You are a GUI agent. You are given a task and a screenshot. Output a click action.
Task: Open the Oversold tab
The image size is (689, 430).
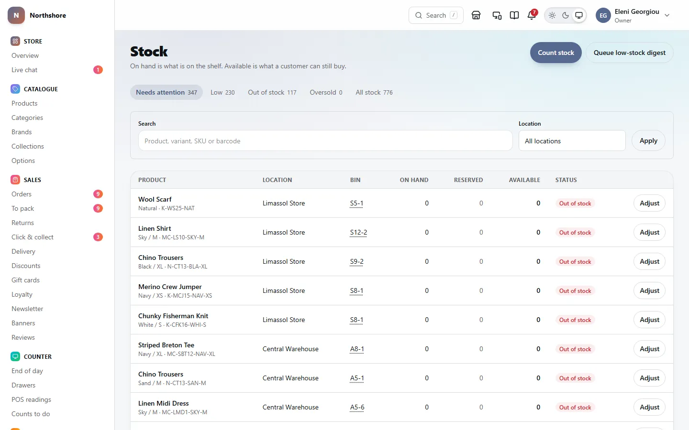pyautogui.click(x=326, y=92)
